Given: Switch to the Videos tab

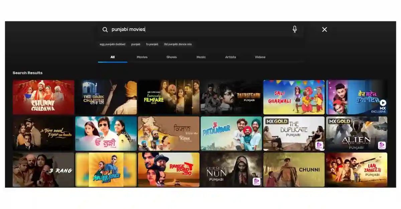Looking at the screenshot, I should (x=260, y=57).
